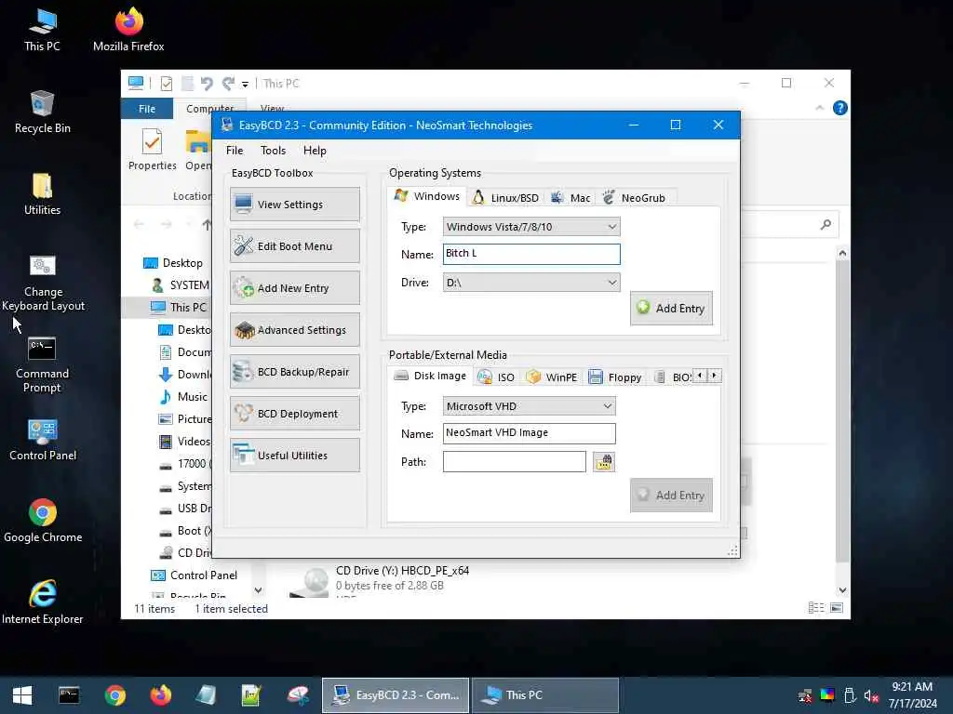Click Explorer vertical scrollbar down arrow
Viewport: 953px width, 714px height.
click(842, 590)
